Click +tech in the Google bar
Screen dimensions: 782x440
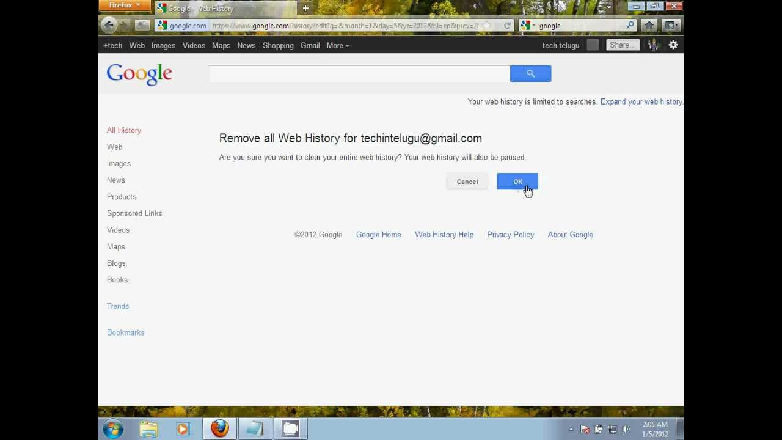pyautogui.click(x=113, y=45)
